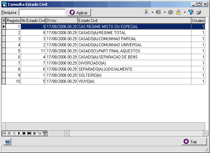Click the left arrow of the horizontal scrollbar
Viewport: 210px width, 153px height.
(x=67, y=133)
